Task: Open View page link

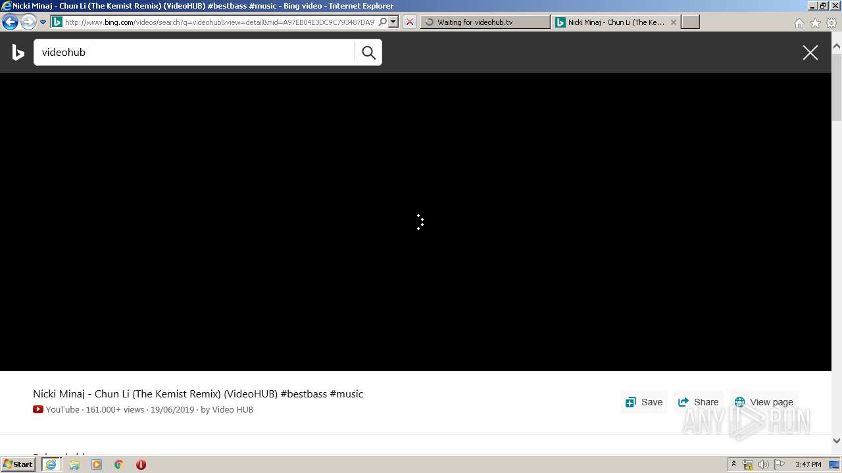Action: click(764, 402)
